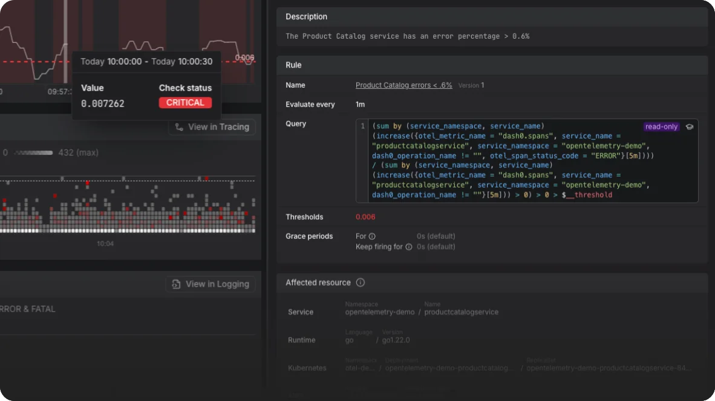
Task: Click the read-only badge in query editor
Action: coord(661,126)
